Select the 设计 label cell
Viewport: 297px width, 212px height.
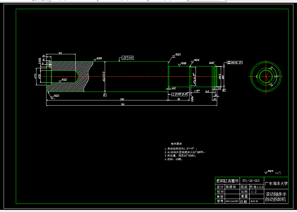click(x=220, y=187)
